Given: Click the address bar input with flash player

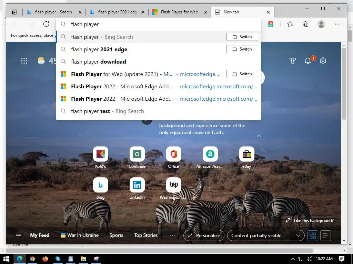Looking at the screenshot, I should coord(159,24).
